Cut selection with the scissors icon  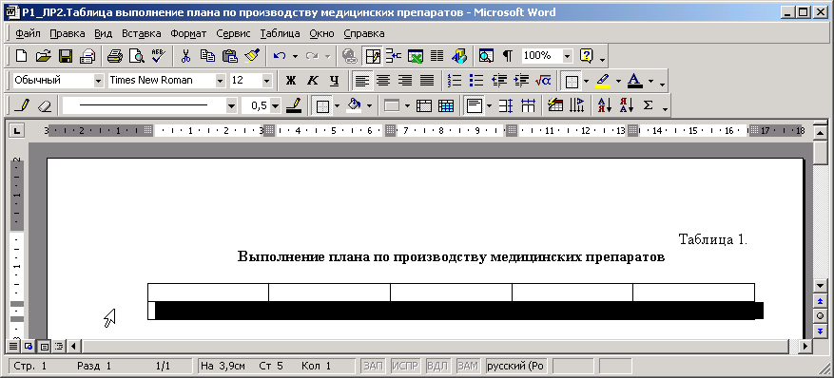click(x=185, y=56)
